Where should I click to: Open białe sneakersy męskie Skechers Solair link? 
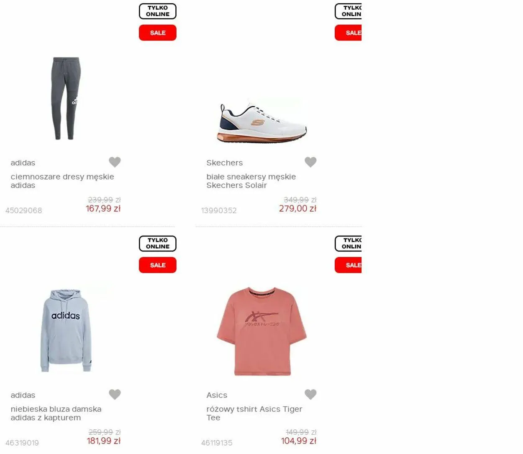tap(251, 181)
